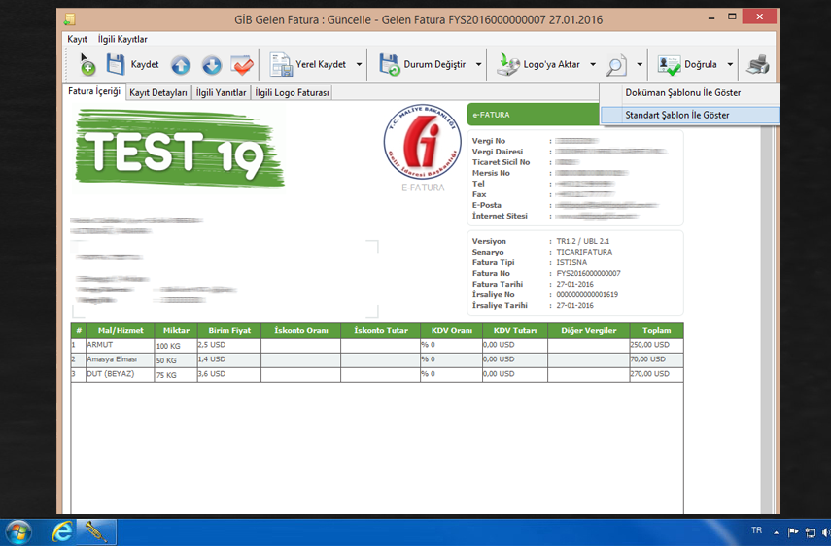Expand the Yerel Kaydet dropdown arrow

(359, 65)
